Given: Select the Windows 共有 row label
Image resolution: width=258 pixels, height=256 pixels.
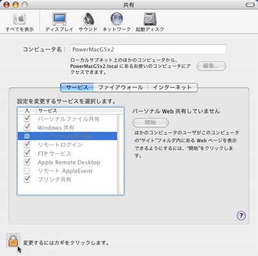Looking at the screenshot, I should (x=56, y=127).
